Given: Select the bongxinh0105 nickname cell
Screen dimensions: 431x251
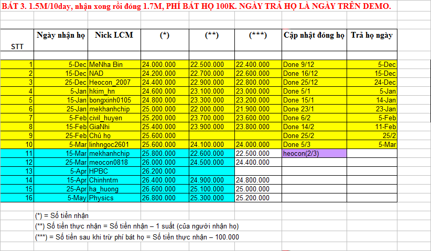Looking at the screenshot, I should 114,100.
